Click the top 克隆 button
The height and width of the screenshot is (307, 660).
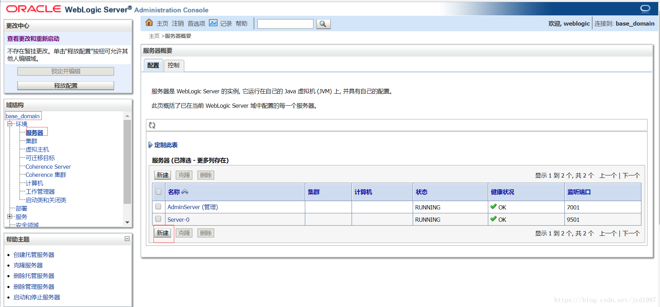[x=184, y=175]
